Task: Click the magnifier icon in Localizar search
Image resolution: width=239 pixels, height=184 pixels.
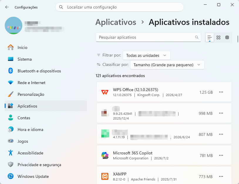Action: 61,7
